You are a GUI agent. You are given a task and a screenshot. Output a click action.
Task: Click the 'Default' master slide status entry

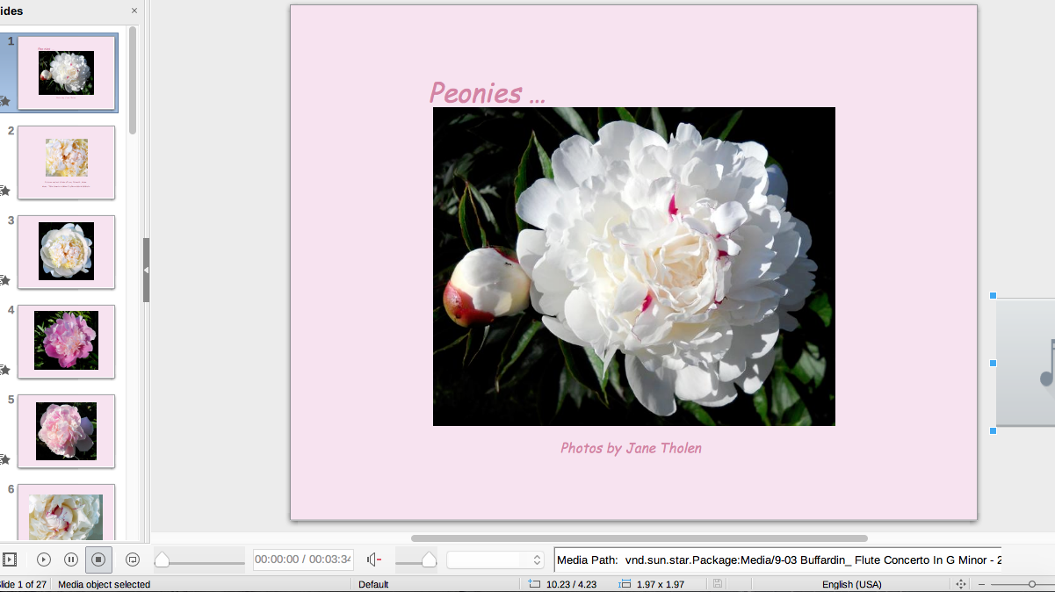pos(373,584)
